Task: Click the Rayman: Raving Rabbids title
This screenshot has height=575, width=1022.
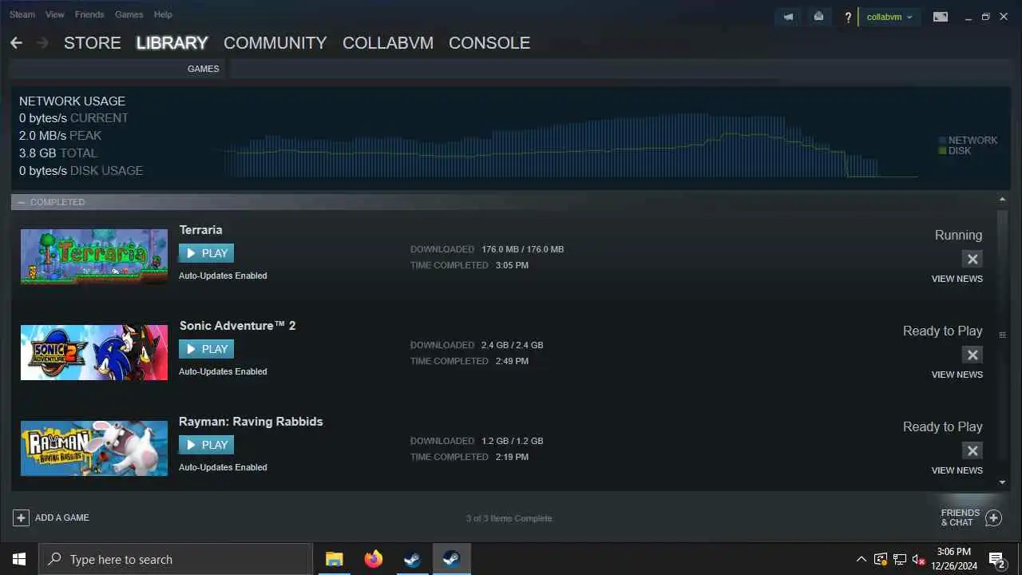Action: tap(251, 422)
